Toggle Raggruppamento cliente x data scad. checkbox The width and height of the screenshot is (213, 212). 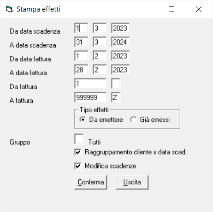pos(78,152)
